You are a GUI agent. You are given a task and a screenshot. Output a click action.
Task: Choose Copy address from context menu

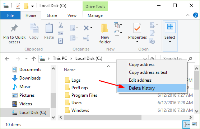click(x=152, y=64)
